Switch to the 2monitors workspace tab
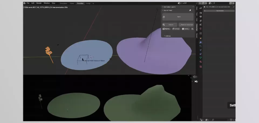The height and width of the screenshot is (123, 259). pyautogui.click(x=63, y=3)
